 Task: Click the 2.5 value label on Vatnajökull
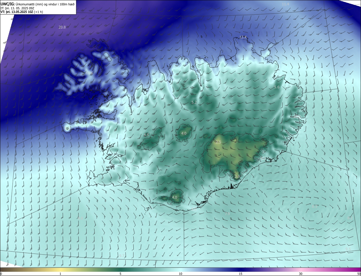(219, 142)
